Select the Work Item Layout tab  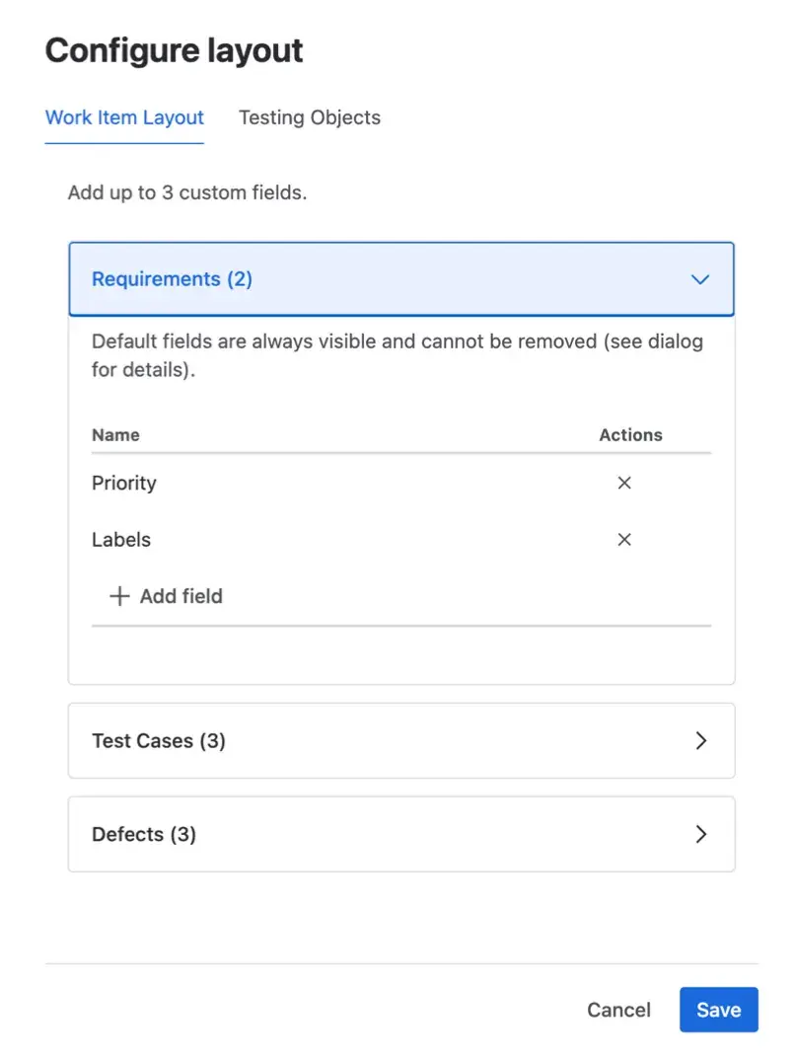tap(124, 117)
